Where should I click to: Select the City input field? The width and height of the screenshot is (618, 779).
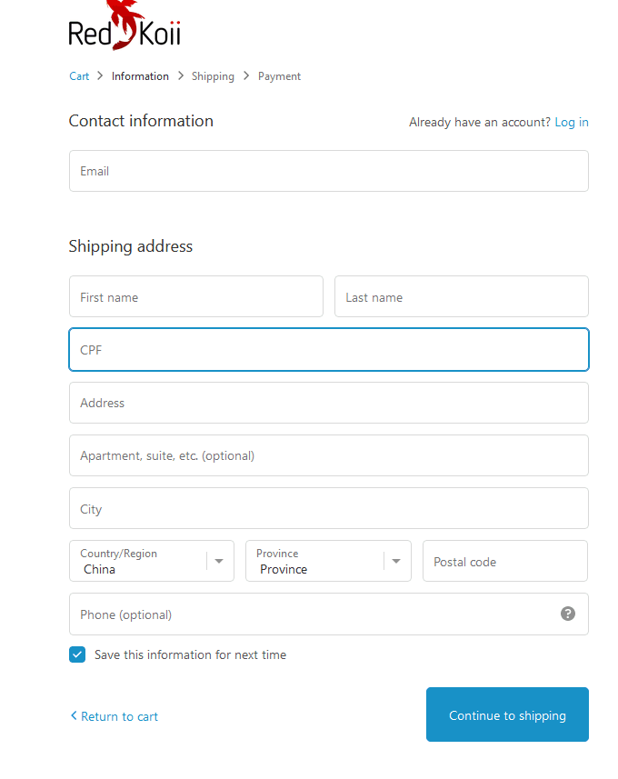328,508
